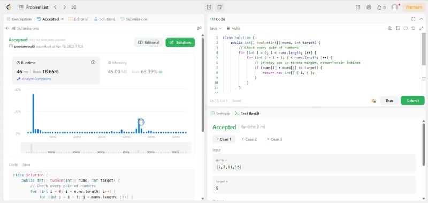
Task: Select Case 3 testcase
Action: pos(274,139)
